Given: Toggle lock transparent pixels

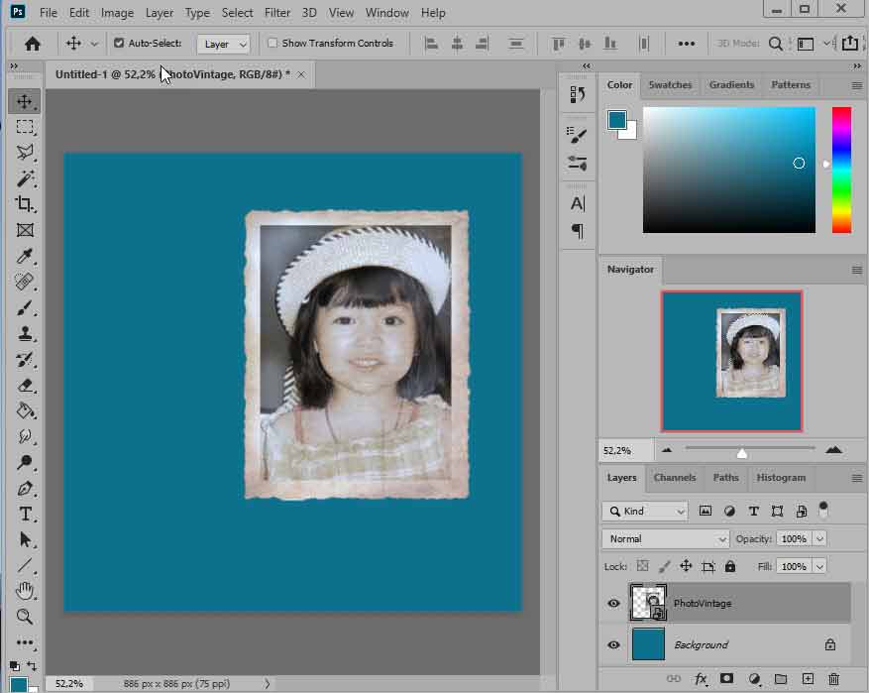Looking at the screenshot, I should (x=643, y=566).
